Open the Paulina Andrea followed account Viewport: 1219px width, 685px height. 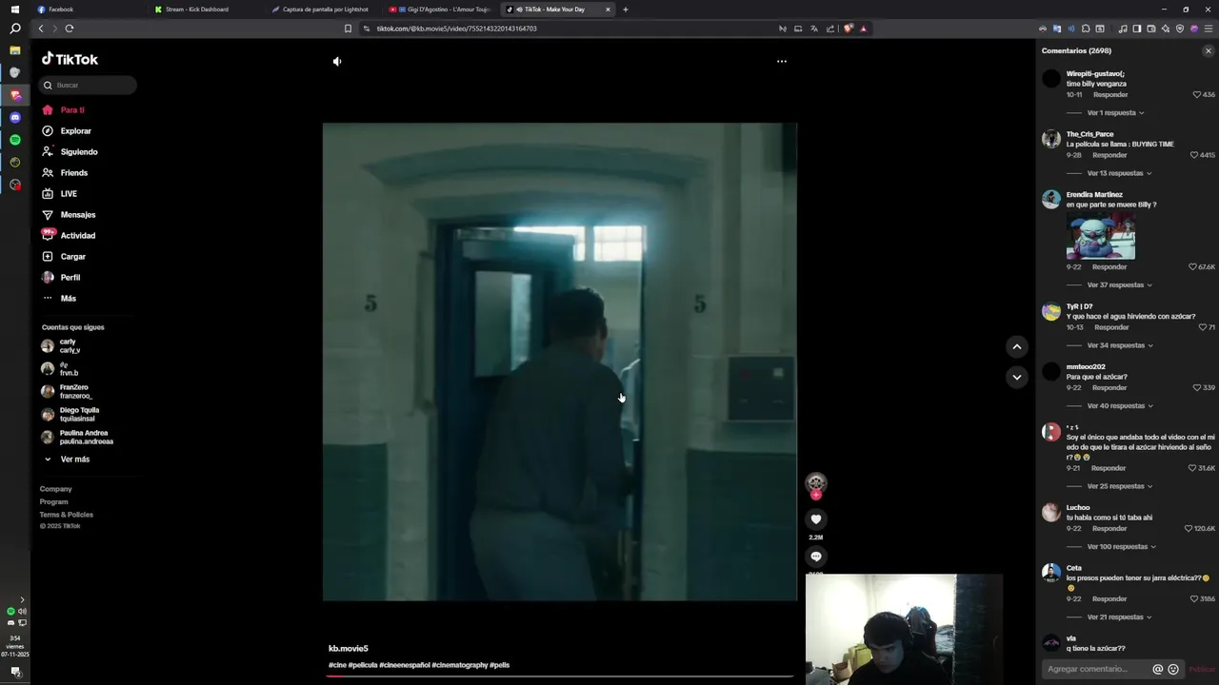(77, 437)
